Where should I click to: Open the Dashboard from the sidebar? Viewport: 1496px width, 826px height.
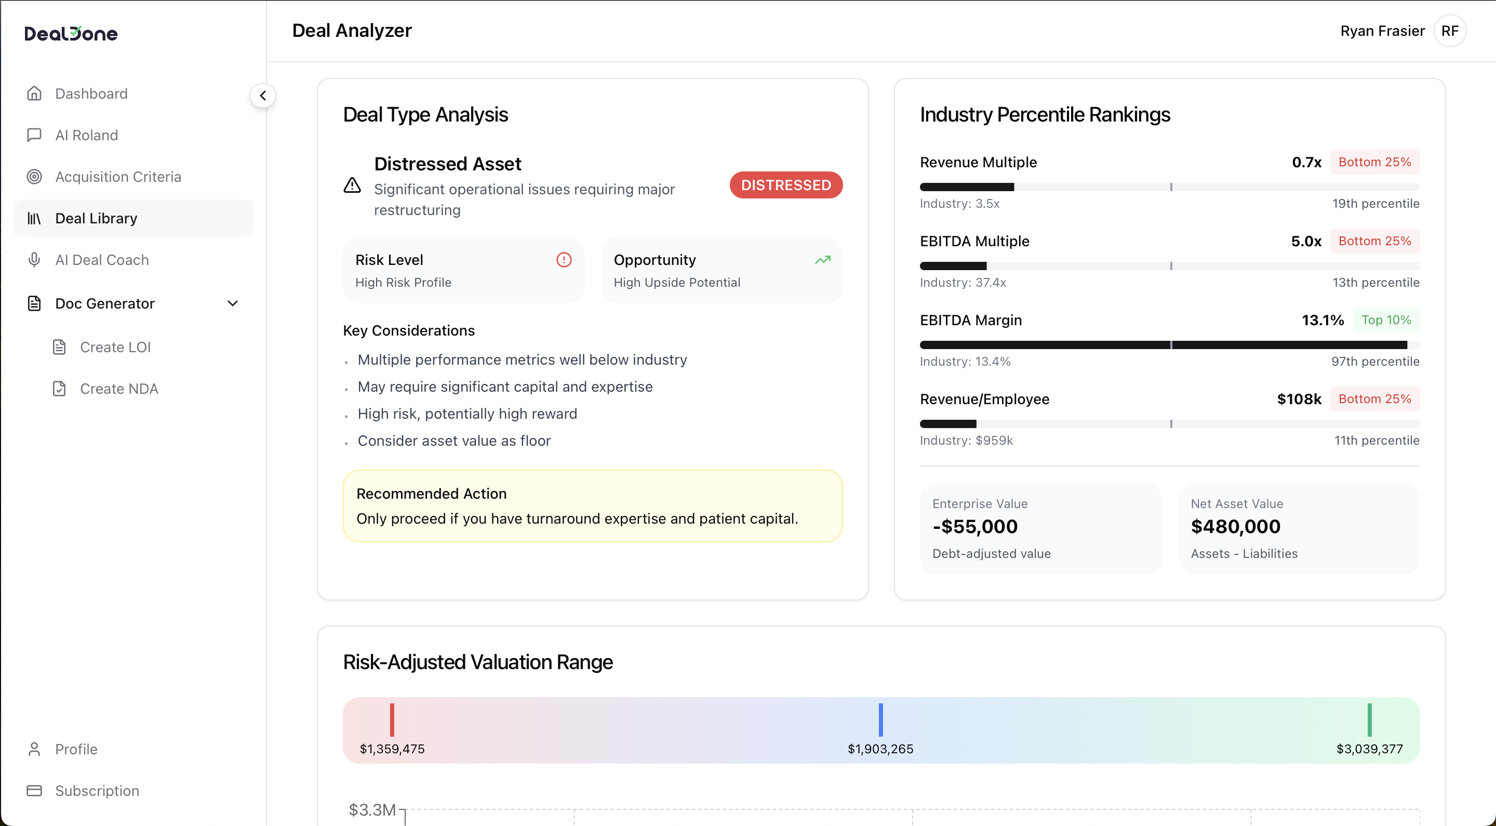(x=91, y=93)
